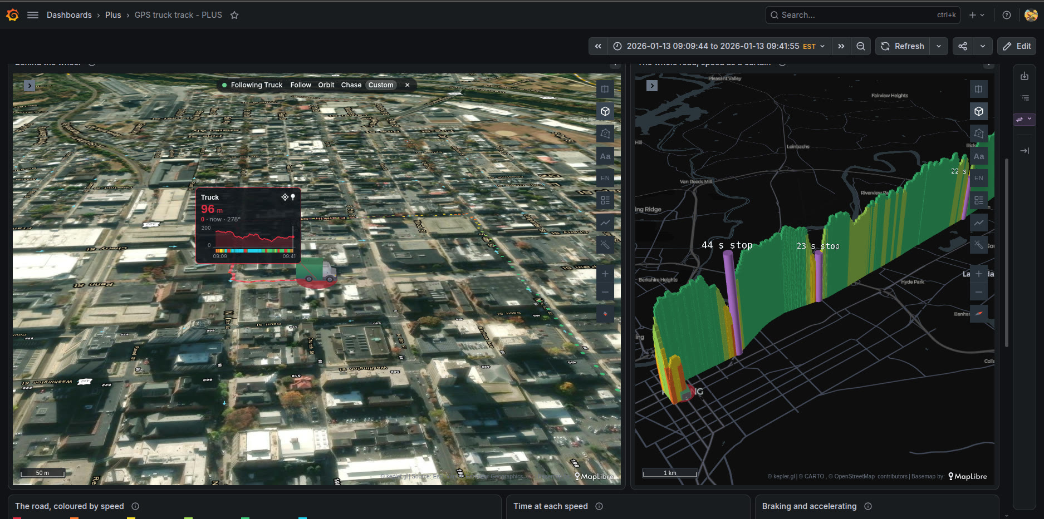Open map effects wand in satellite map
The image size is (1044, 519).
click(x=605, y=245)
